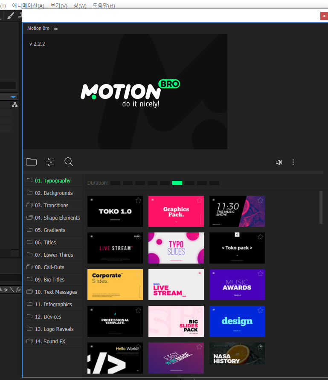Open the 도움말(H) menu
Image resolution: width=328 pixels, height=380 pixels.
[104, 6]
